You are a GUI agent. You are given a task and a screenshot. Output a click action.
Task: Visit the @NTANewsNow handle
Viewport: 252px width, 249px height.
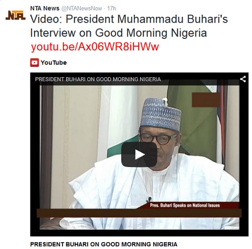(81, 8)
